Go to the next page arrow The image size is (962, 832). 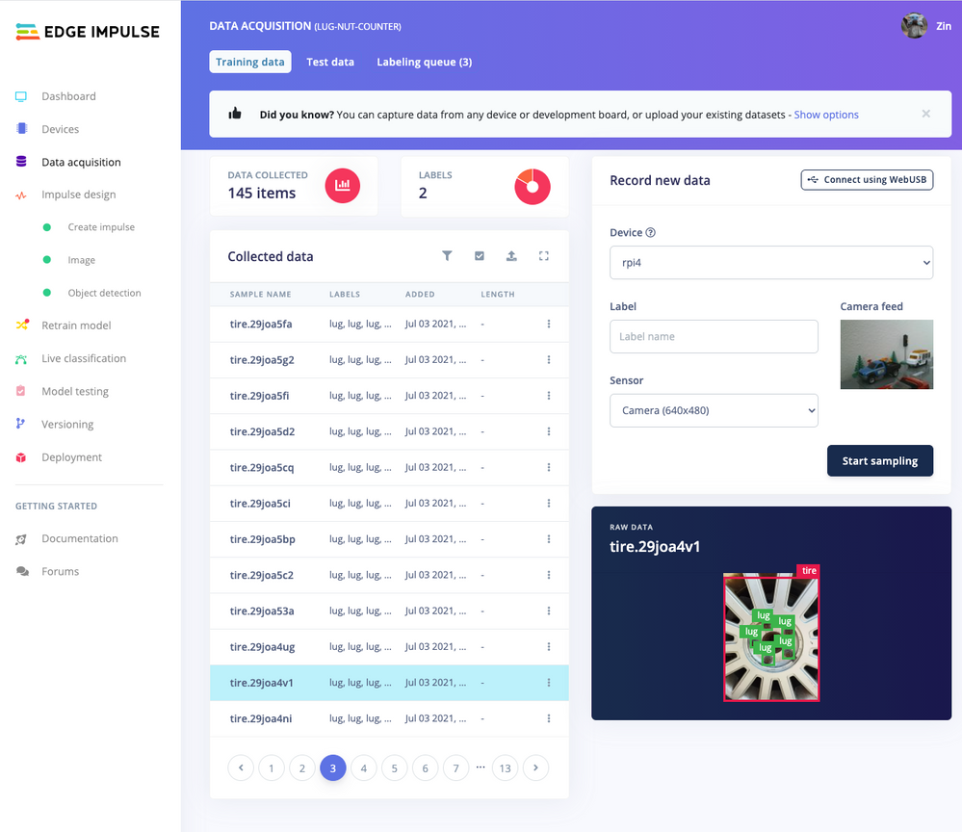[x=535, y=767]
